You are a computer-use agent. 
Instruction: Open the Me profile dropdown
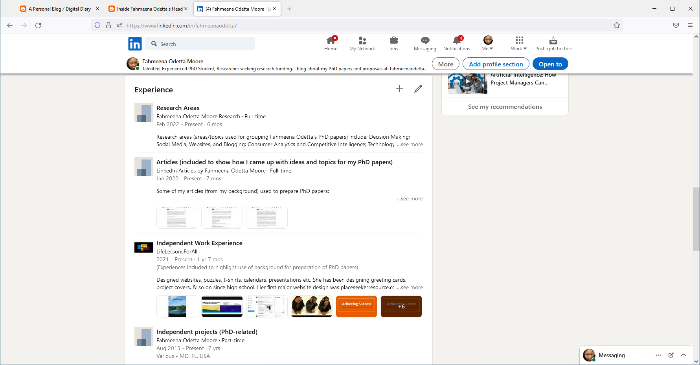click(487, 44)
